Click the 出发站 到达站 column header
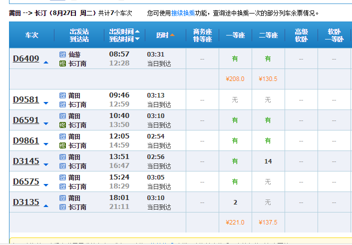This screenshot has width=352, height=245. [79, 35]
